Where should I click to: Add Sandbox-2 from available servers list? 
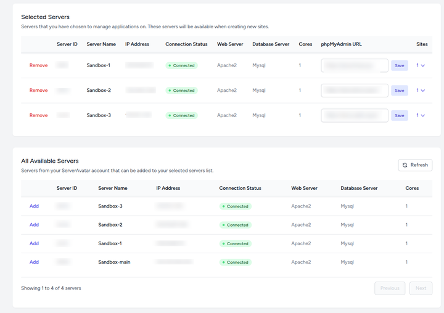click(34, 225)
